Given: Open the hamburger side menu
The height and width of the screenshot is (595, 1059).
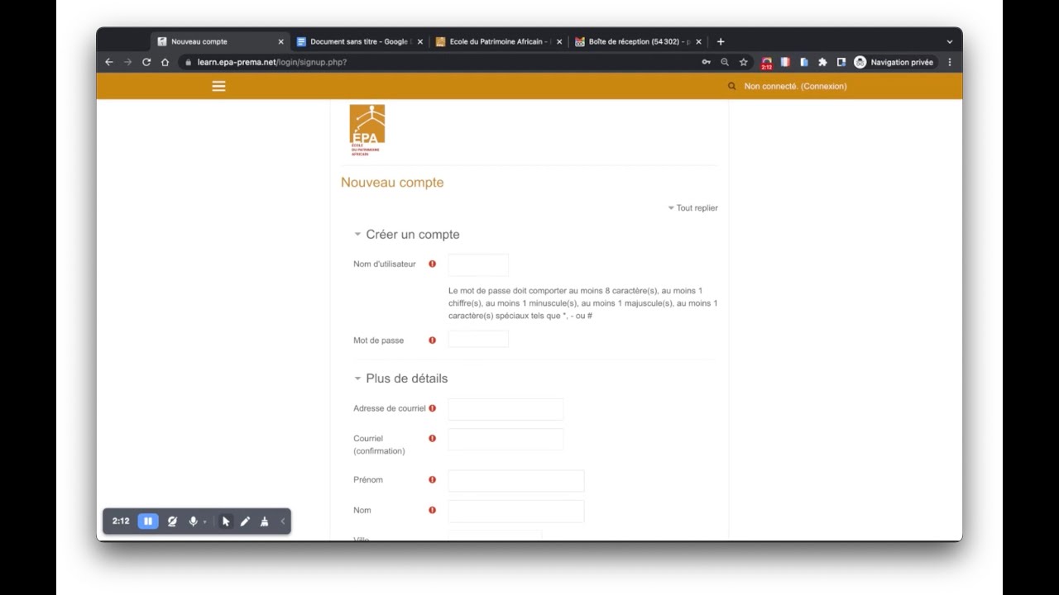Looking at the screenshot, I should pos(218,86).
